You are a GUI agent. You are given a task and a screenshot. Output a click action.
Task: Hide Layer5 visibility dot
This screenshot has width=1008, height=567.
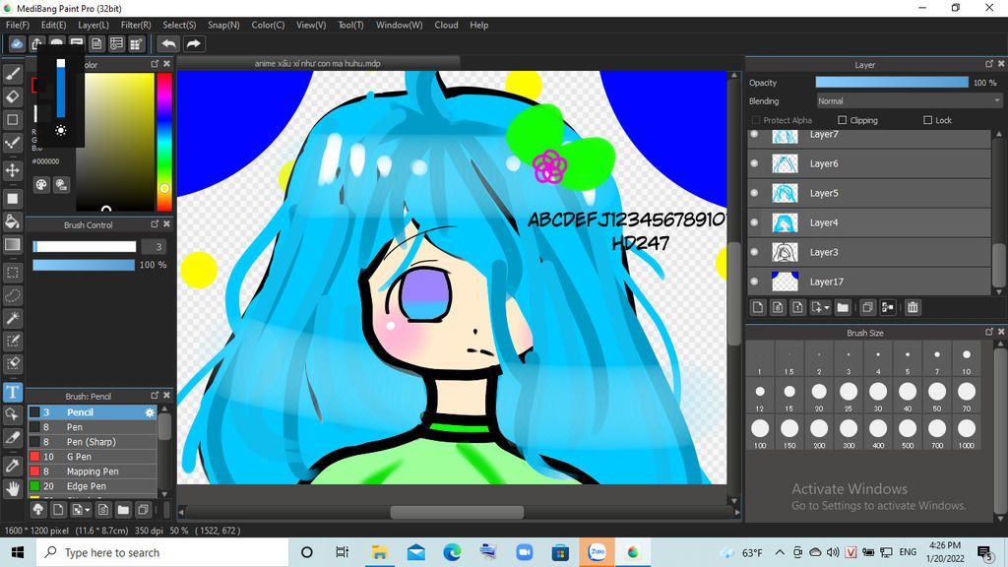(x=755, y=193)
